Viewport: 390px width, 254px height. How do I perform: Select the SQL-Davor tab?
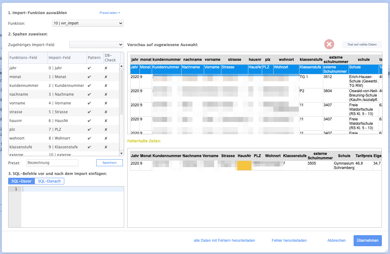click(21, 181)
